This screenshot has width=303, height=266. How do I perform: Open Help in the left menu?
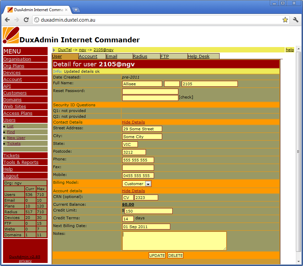pos(8,169)
